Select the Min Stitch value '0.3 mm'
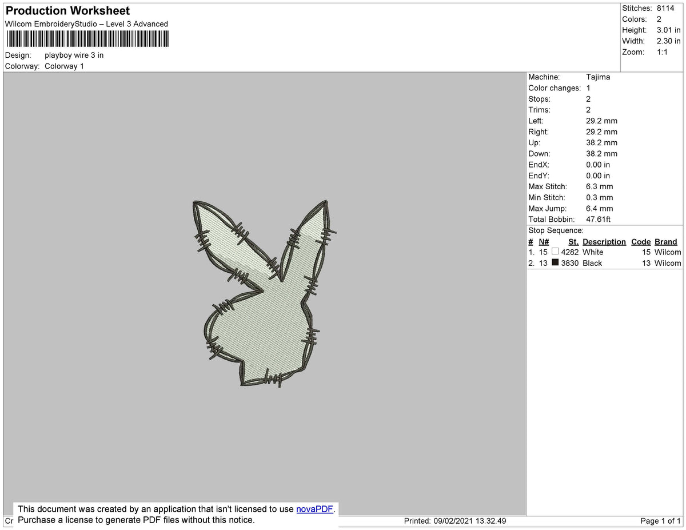 tap(599, 198)
